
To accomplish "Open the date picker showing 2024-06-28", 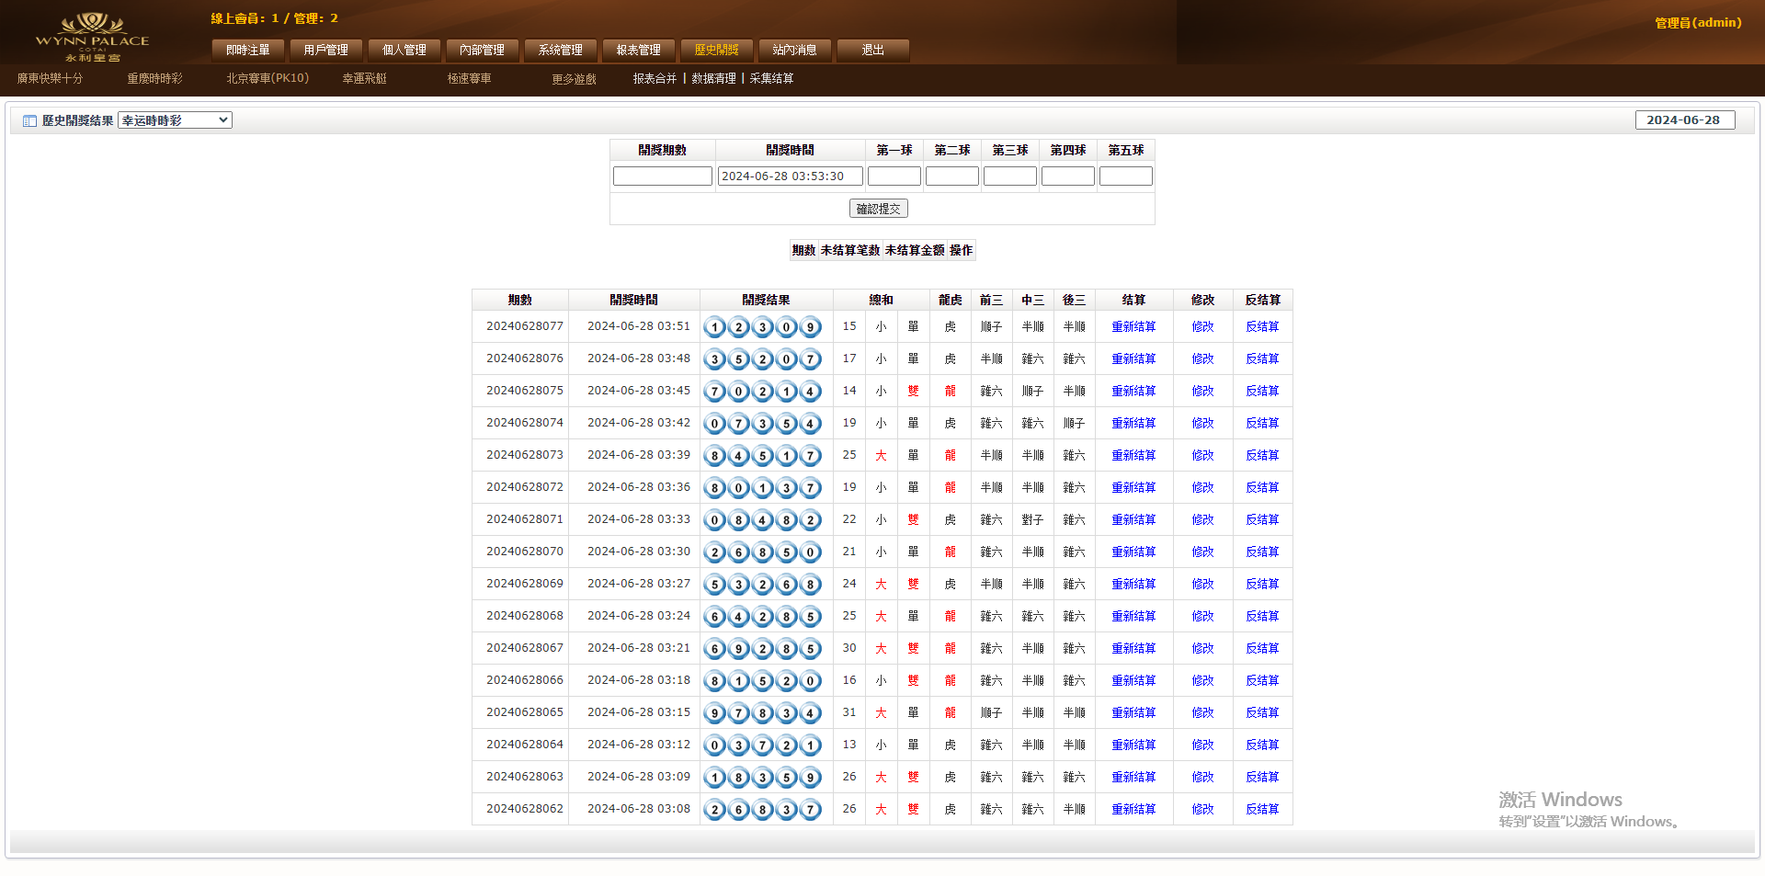I will click(1684, 120).
